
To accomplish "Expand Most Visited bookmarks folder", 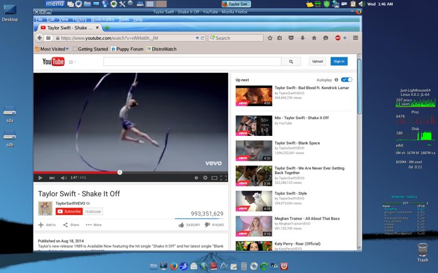I will click(x=52, y=49).
